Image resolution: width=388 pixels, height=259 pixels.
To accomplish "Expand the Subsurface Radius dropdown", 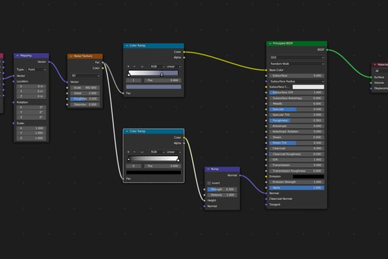I will click(296, 81).
